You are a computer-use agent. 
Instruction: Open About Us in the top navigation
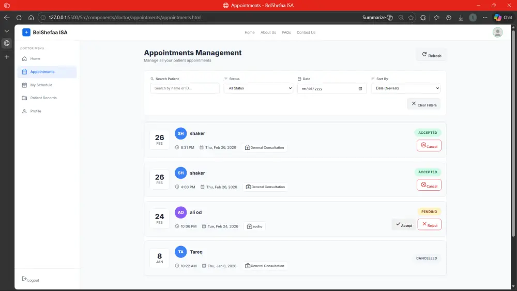[x=268, y=32]
